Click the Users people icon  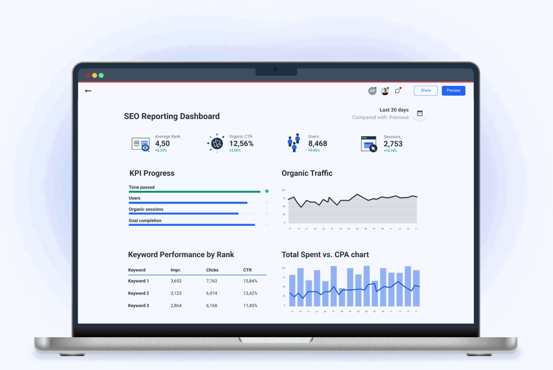(x=293, y=143)
